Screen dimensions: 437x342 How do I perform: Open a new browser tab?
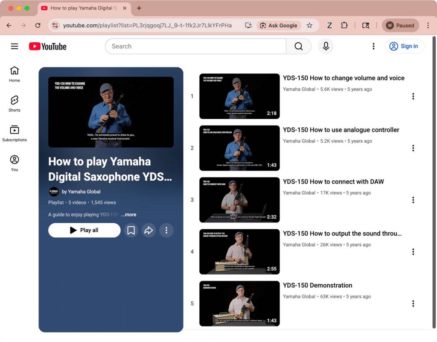tap(139, 8)
